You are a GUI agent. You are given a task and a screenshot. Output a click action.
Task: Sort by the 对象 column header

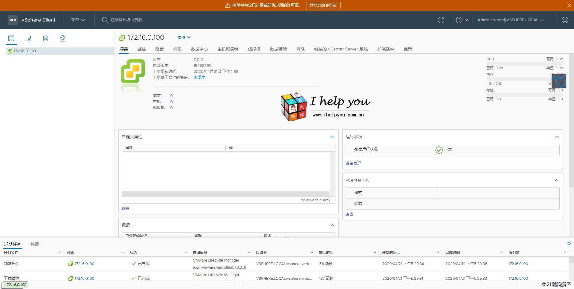pyautogui.click(x=70, y=253)
